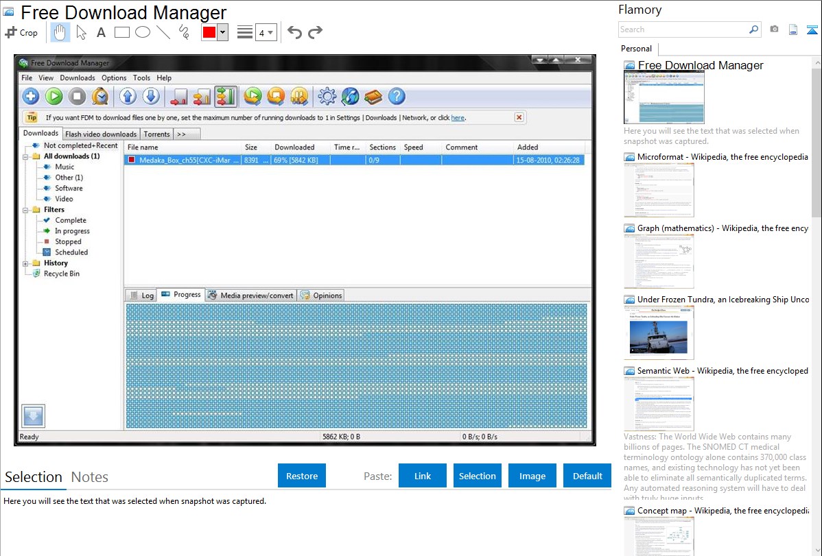822x556 pixels.
Task: Select the Medaka_Box download row
Action: 354,160
